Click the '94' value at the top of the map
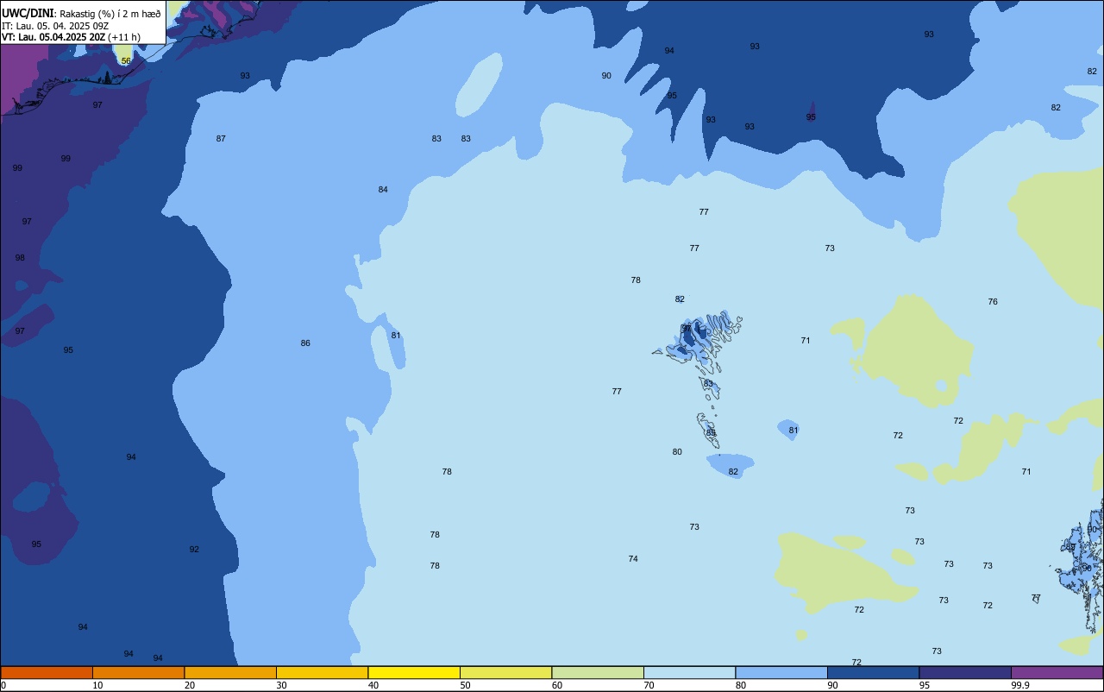The height and width of the screenshot is (692, 1104). (669, 51)
